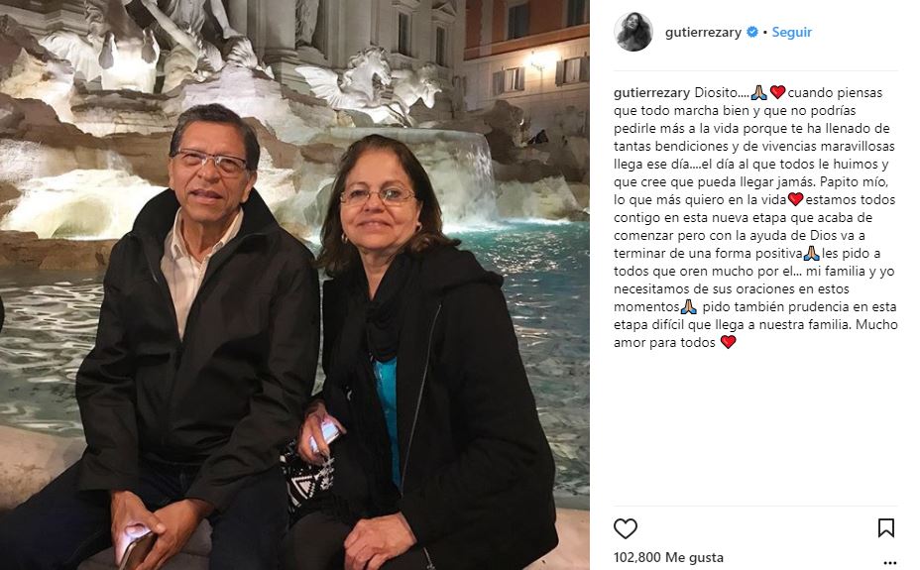Viewport: 920px width, 570px height.
Task: Click the red heart emoji before cuando piensas
Action: pos(777,92)
